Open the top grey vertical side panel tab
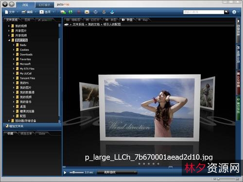This screenshot has width=243, height=182. click(x=238, y=31)
